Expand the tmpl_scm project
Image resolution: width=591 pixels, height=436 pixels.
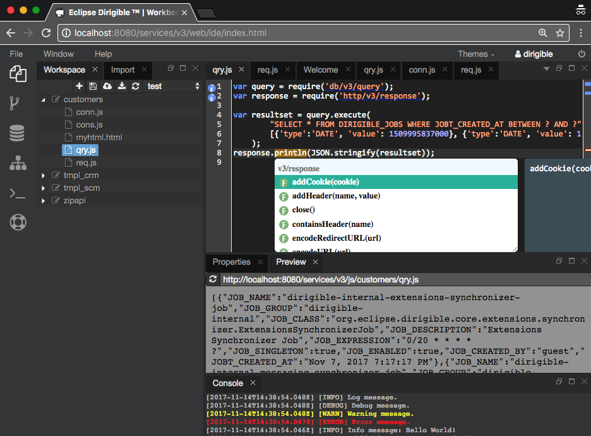tap(43, 188)
